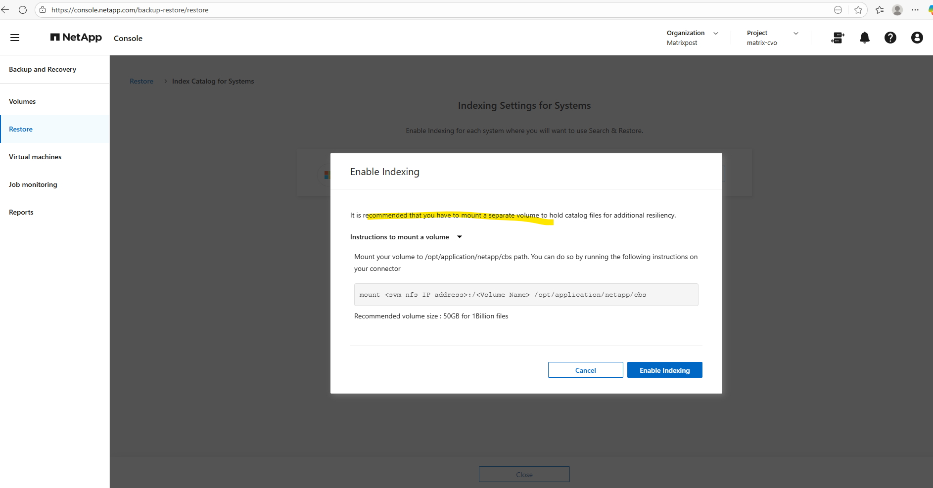The width and height of the screenshot is (933, 488).
Task: Add this page to favorites star
Action: 858,10
